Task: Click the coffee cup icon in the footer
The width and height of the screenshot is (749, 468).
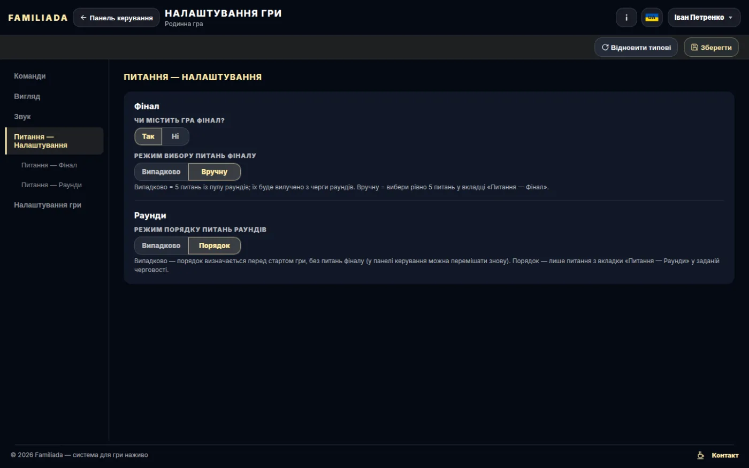Action: coord(700,455)
